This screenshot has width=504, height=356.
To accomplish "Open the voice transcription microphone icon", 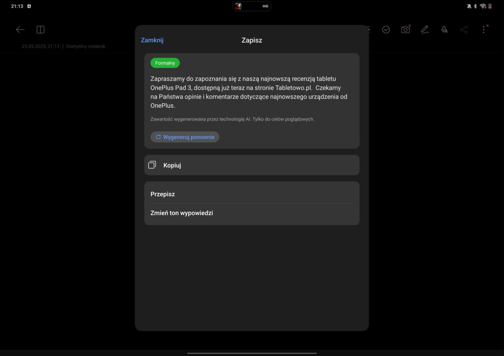I will point(444,30).
